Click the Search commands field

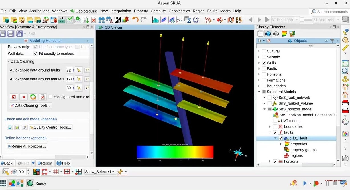click(329, 12)
